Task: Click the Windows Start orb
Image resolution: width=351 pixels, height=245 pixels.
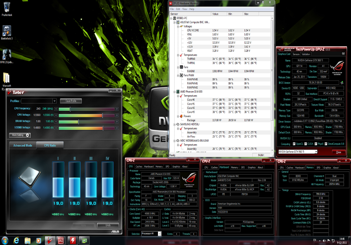Action: [x=5, y=240]
